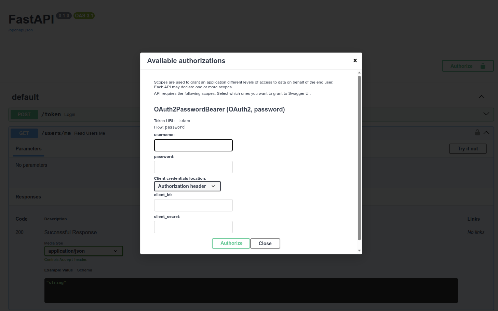Click the username input field
This screenshot has height=311, width=498.
pyautogui.click(x=193, y=145)
